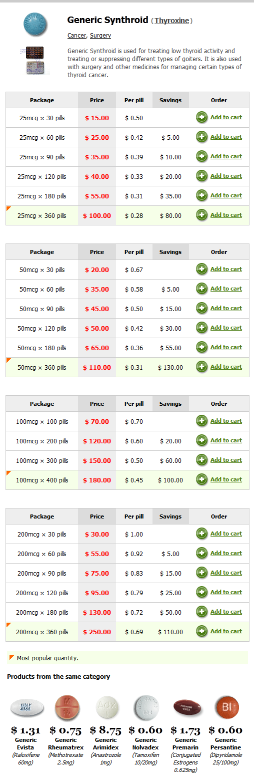Click green plus icon for 200mcg × 90 pills

[x=202, y=573]
